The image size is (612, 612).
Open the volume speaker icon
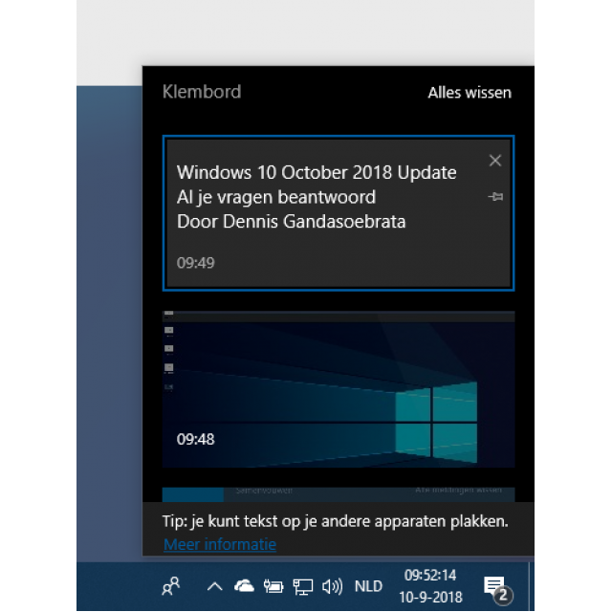[332, 586]
